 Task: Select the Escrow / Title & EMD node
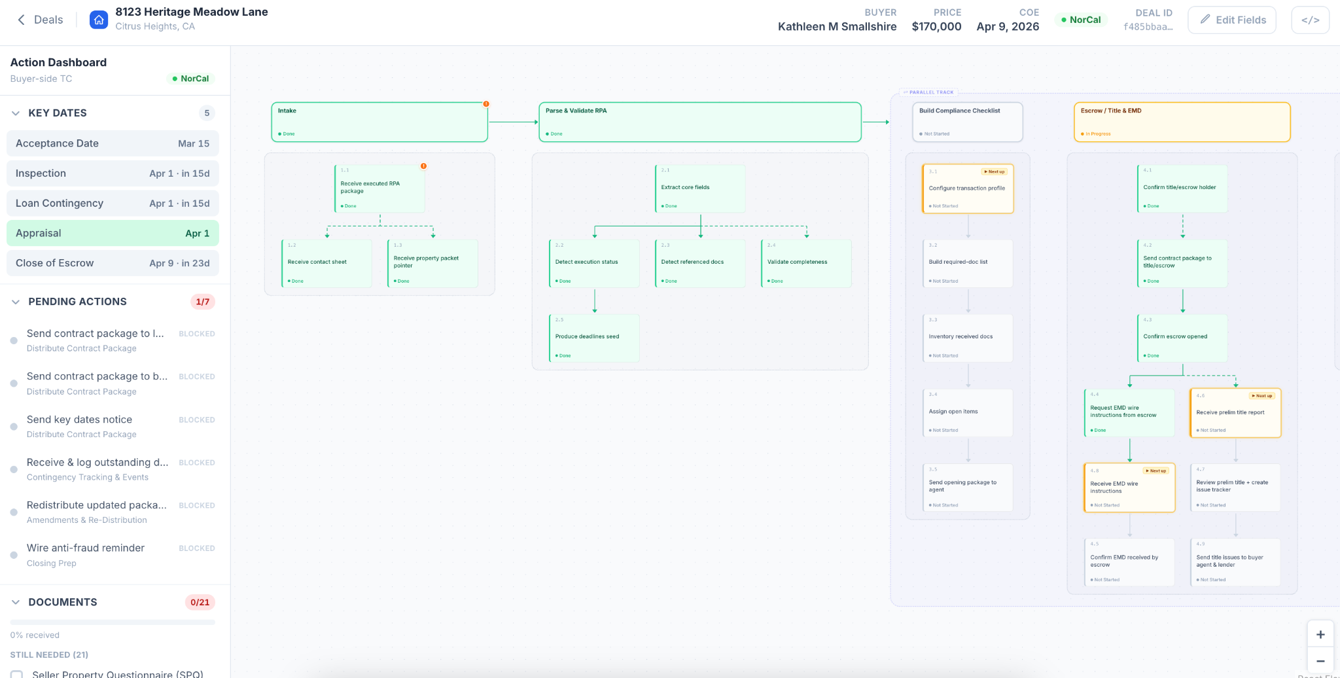click(x=1181, y=122)
